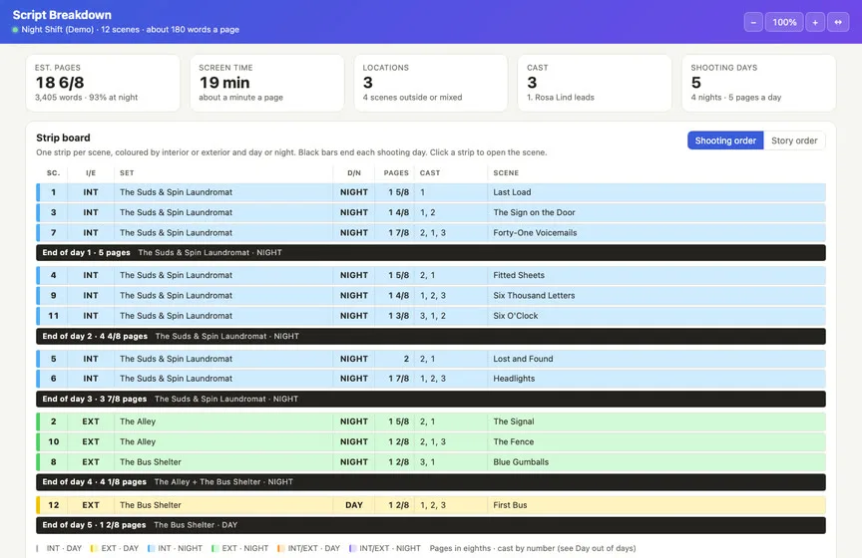Click the INT/EXT · DAY legend swatch
The image size is (862, 558).
coord(279,548)
